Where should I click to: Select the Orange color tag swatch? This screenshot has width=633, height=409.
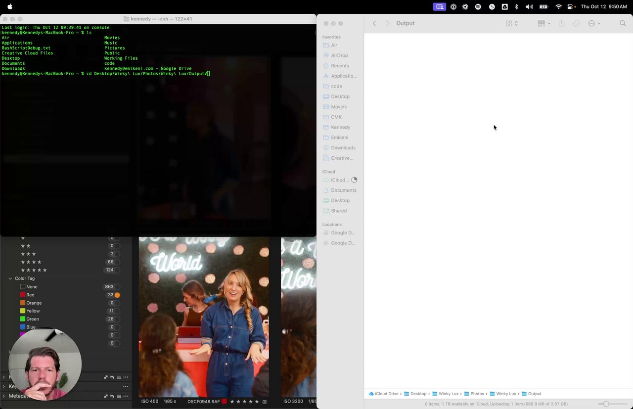[23, 303]
